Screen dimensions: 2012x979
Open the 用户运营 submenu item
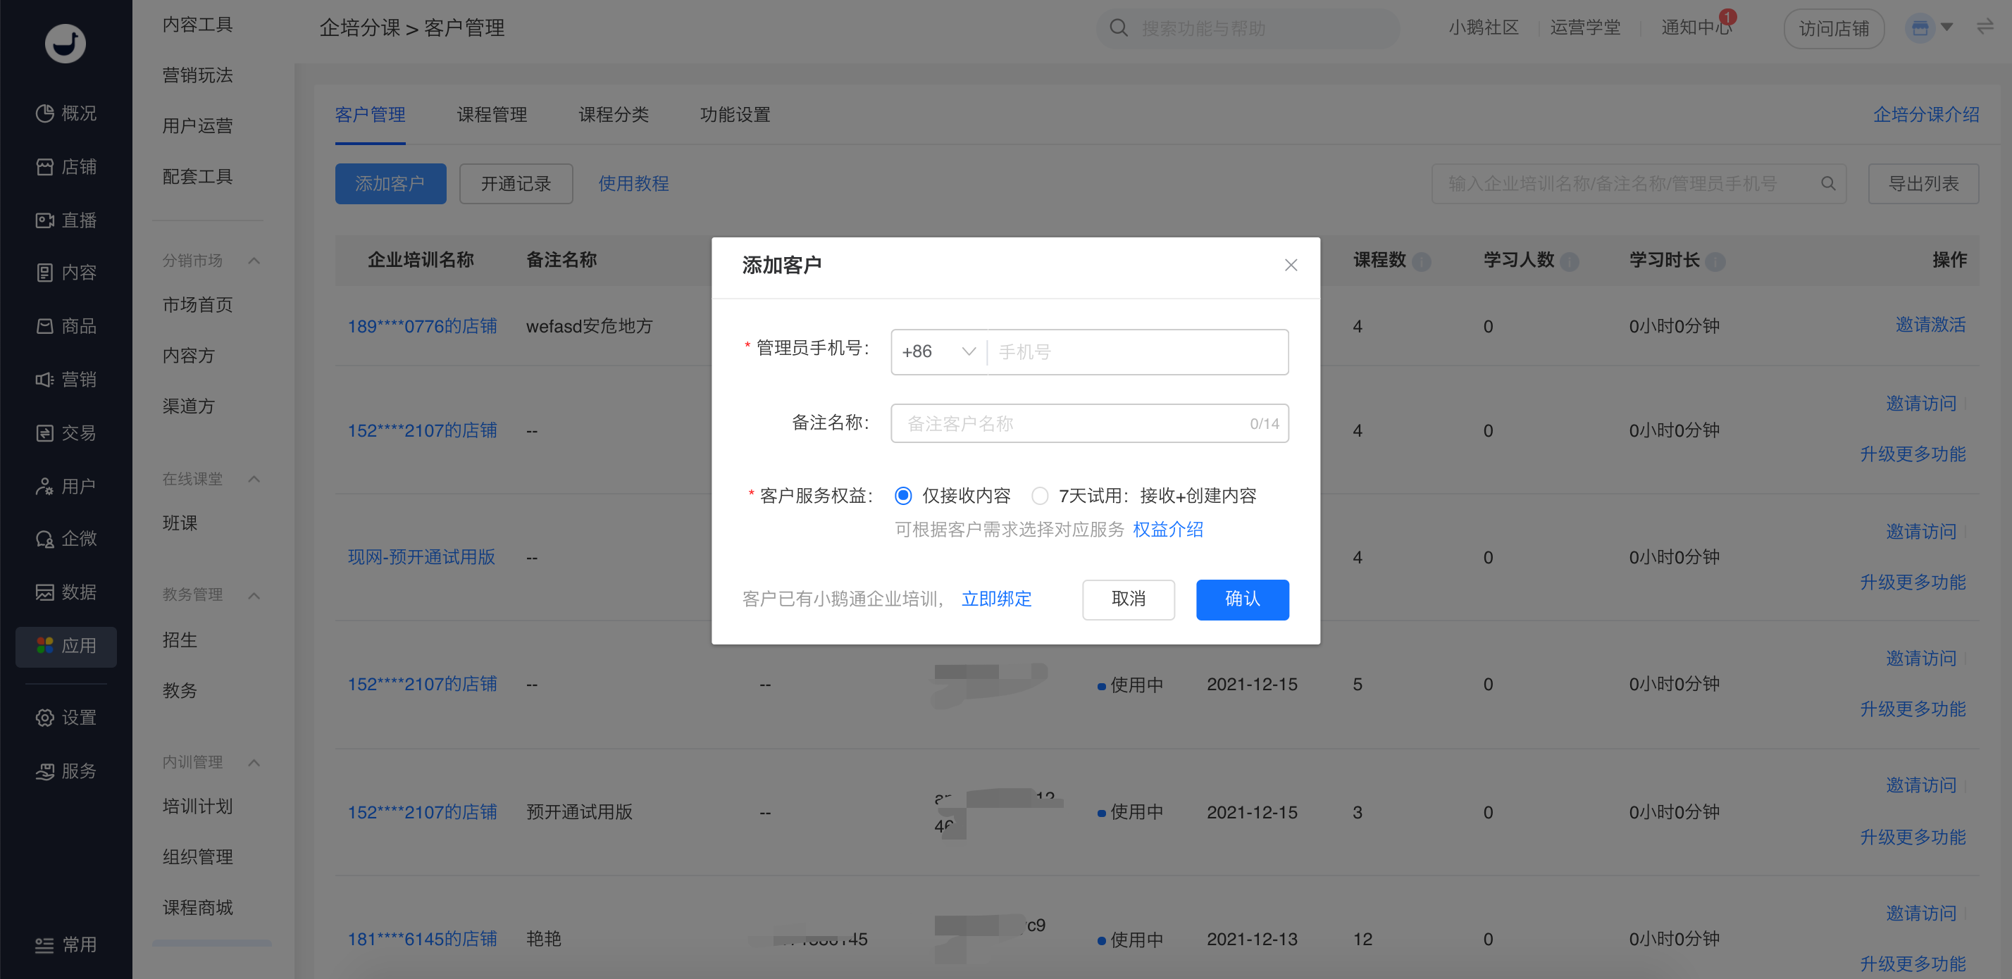(197, 125)
